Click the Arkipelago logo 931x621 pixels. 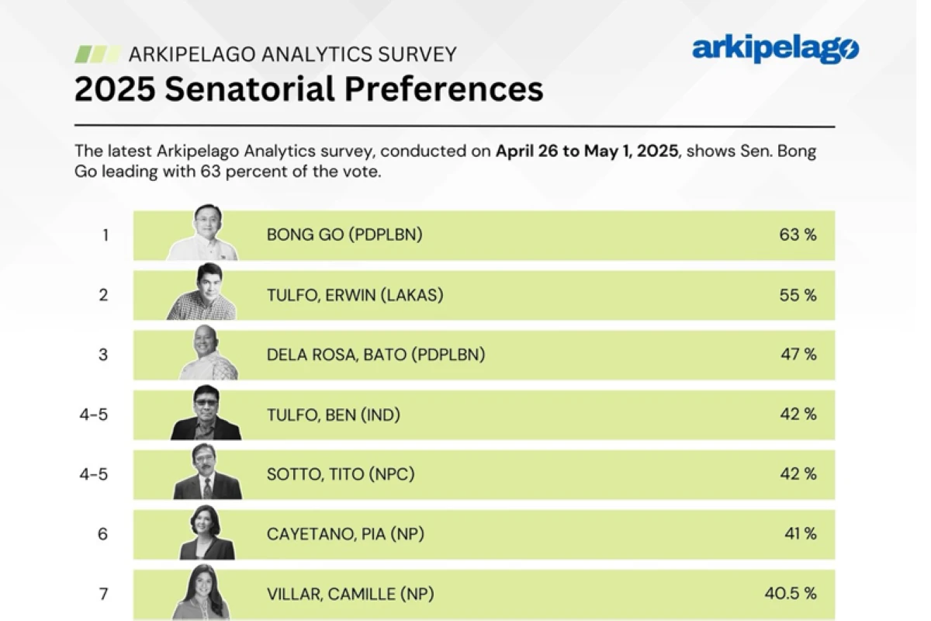click(775, 50)
